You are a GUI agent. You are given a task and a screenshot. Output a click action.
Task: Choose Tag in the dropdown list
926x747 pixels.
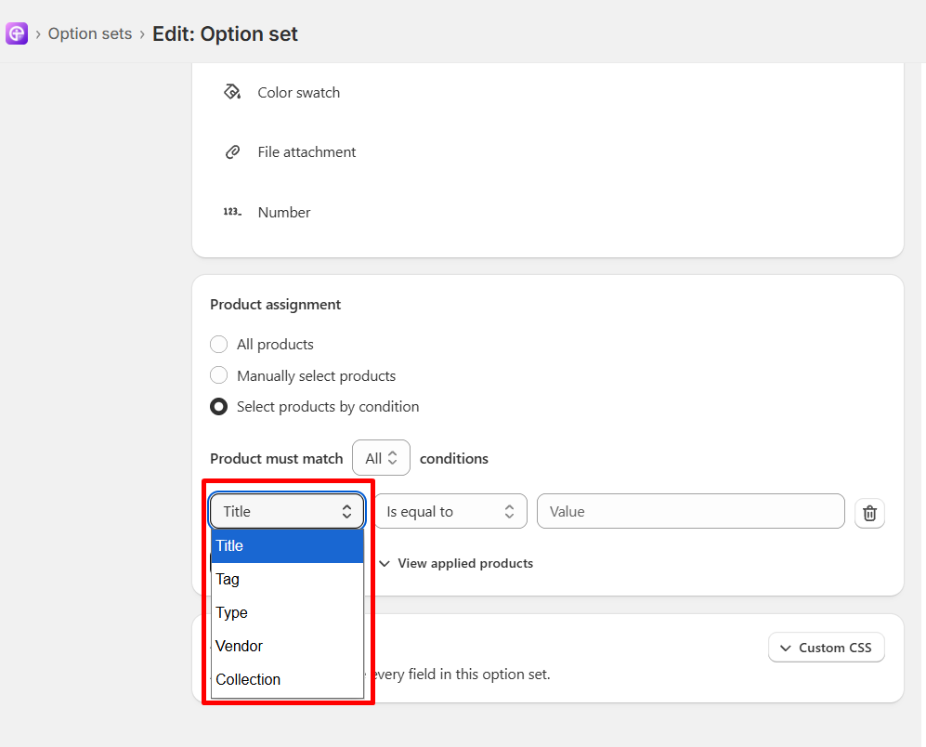coord(287,579)
